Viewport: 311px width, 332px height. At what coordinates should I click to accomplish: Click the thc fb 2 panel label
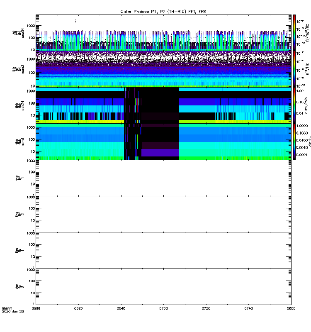pos(20,287)
